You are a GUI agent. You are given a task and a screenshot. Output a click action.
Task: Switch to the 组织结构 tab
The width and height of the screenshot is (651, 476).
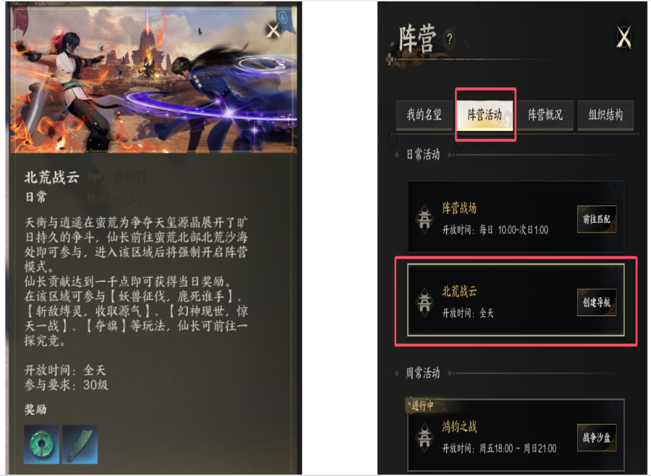(606, 115)
